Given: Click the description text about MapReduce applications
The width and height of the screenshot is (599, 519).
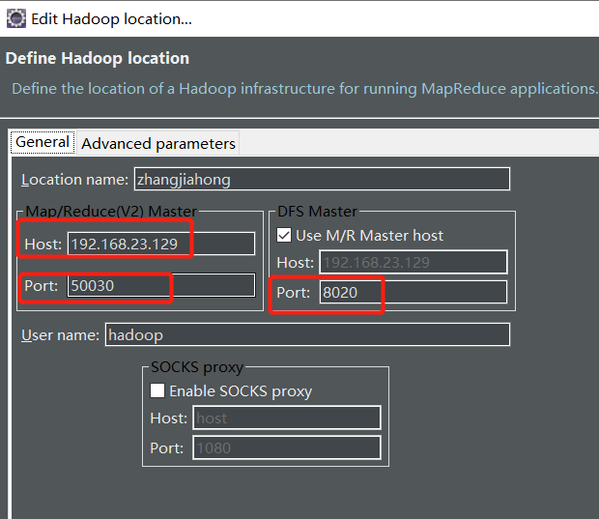Looking at the screenshot, I should pos(304,89).
